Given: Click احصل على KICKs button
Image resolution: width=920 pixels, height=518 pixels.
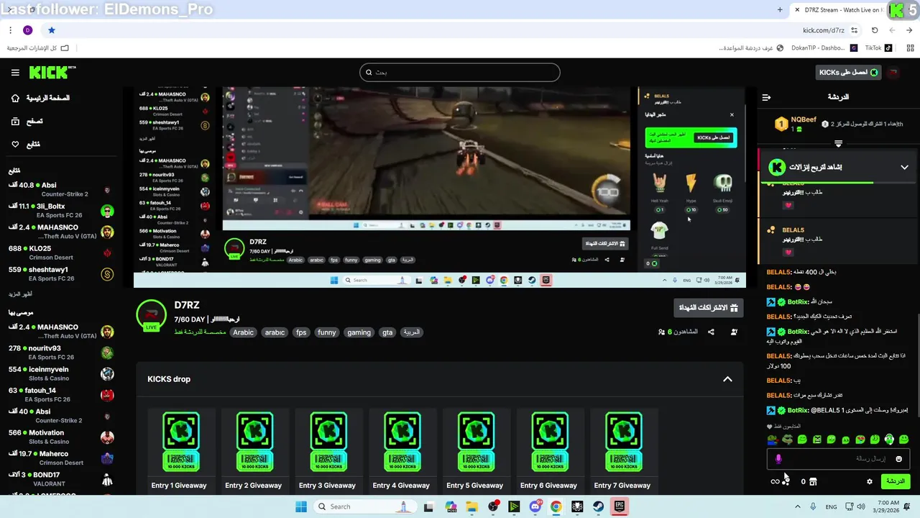Looking at the screenshot, I should pyautogui.click(x=849, y=73).
